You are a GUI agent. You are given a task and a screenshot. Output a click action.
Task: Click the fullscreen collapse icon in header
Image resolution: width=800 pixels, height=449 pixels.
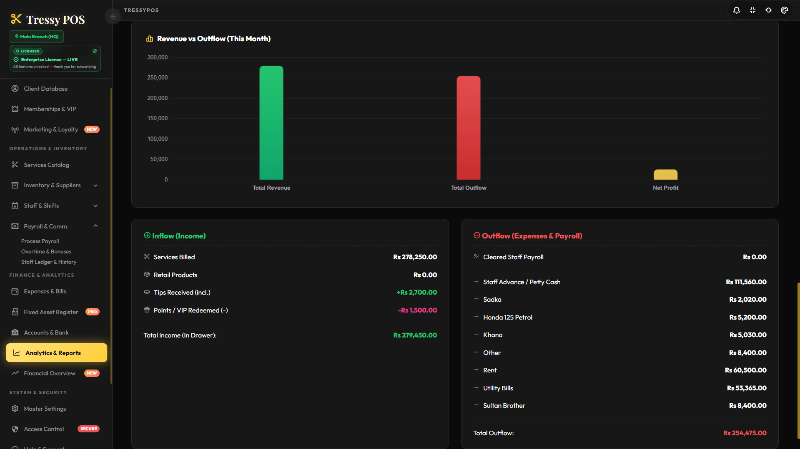tap(752, 10)
